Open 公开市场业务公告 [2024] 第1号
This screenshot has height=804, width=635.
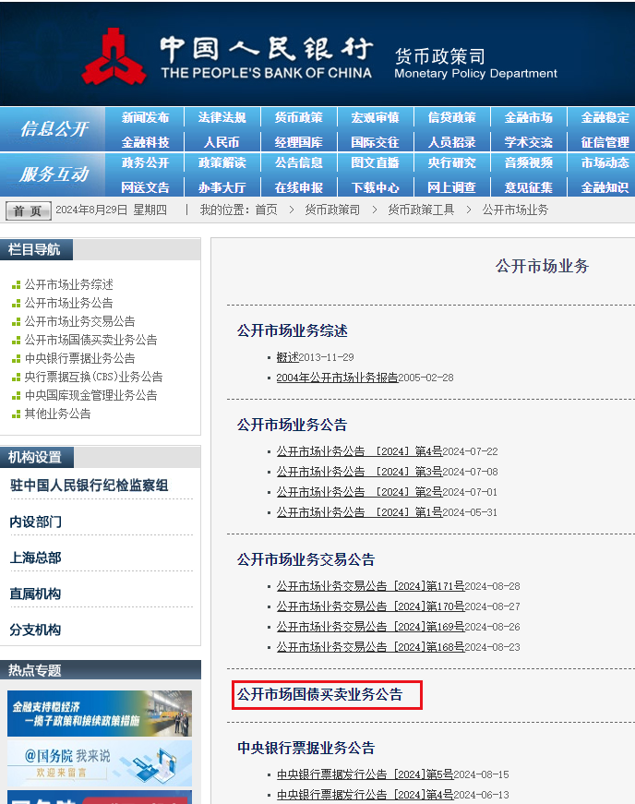[x=359, y=511]
